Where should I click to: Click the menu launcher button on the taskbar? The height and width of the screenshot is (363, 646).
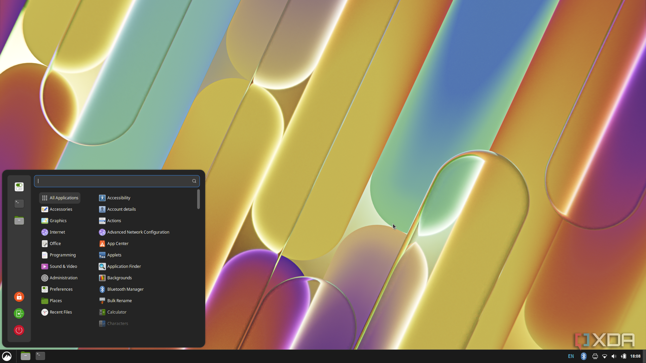tap(7, 356)
